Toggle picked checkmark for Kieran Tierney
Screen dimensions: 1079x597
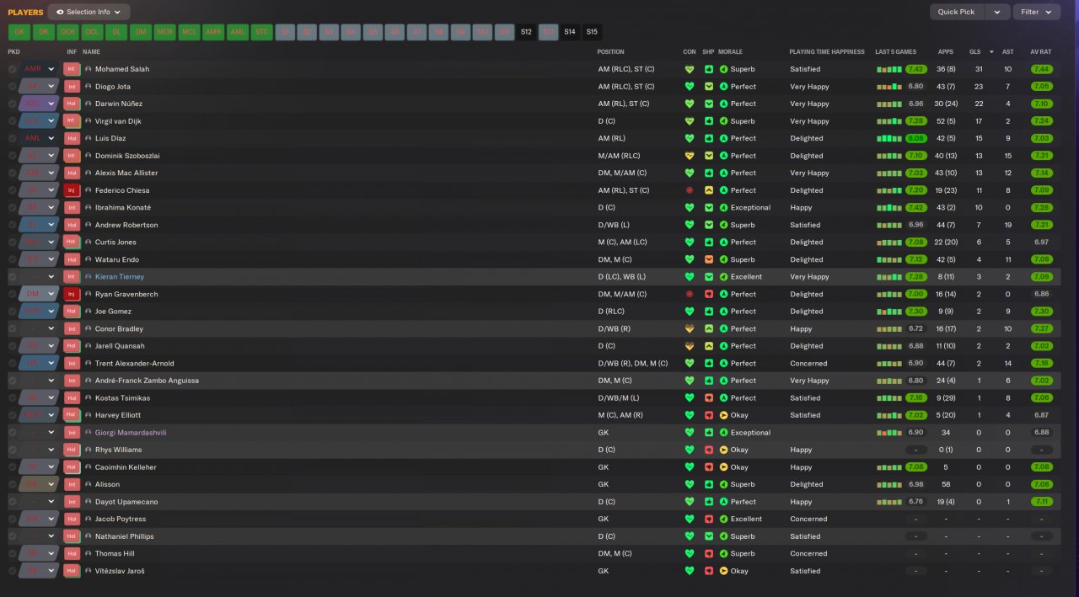(x=13, y=277)
